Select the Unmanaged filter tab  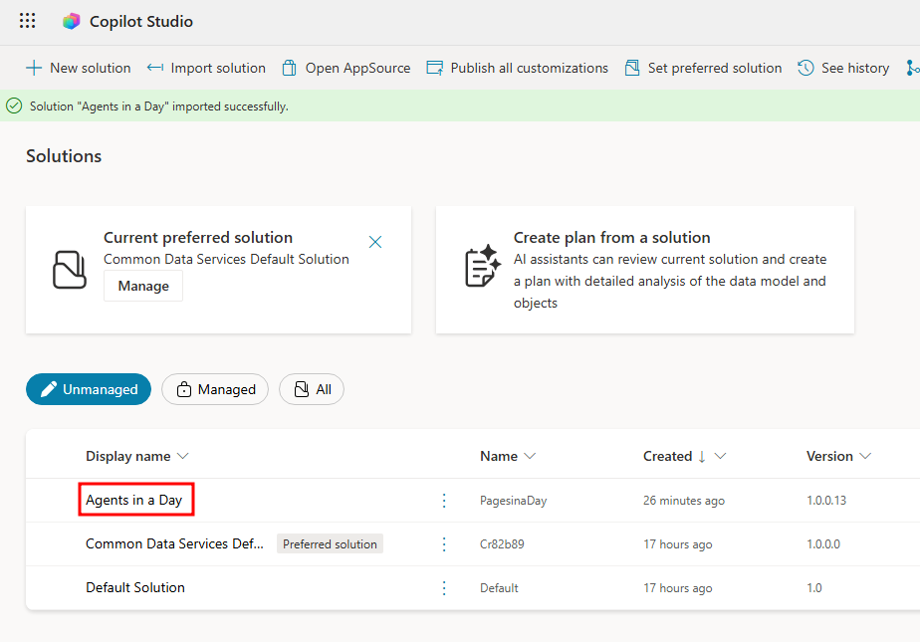(x=89, y=389)
